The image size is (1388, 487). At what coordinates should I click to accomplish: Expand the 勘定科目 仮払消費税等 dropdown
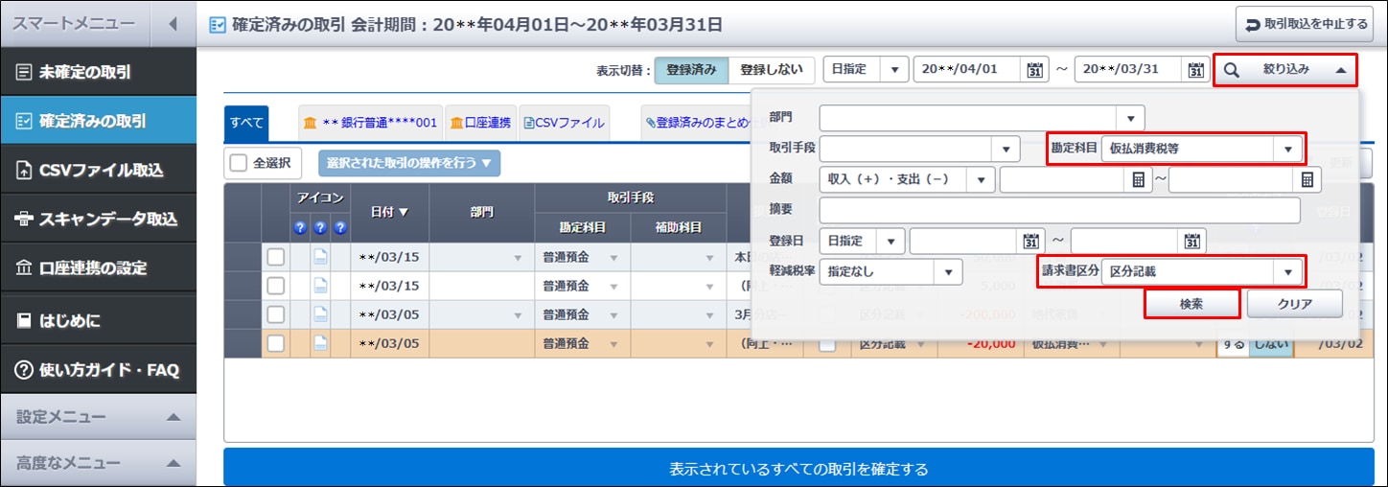point(1286,149)
